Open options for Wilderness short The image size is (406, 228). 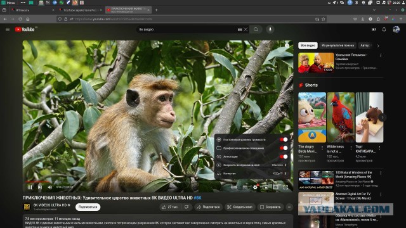tap(351, 148)
